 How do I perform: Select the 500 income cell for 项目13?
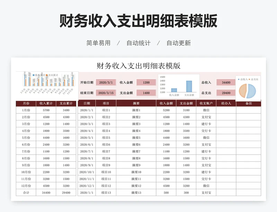point(166,193)
